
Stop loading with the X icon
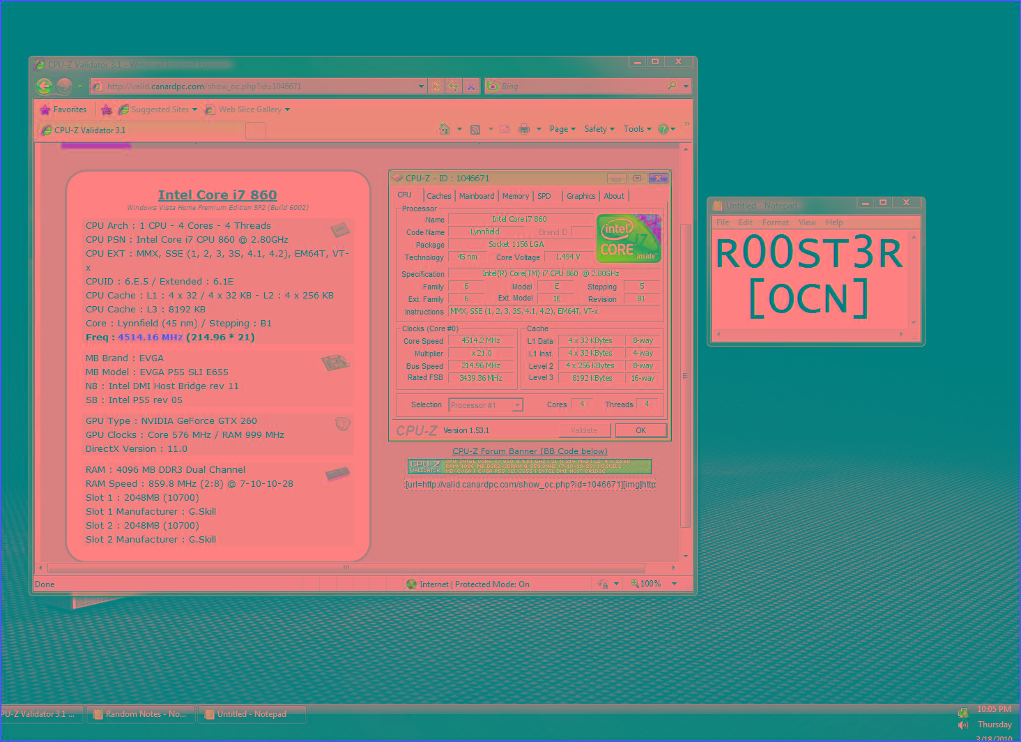click(471, 86)
